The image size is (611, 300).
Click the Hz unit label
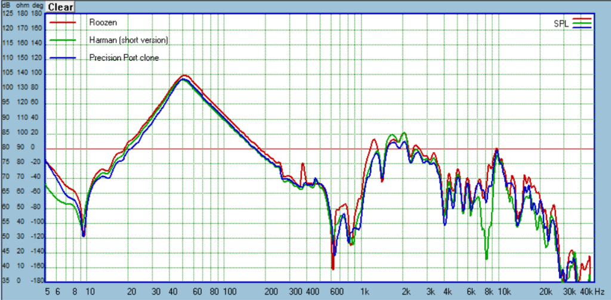tap(600, 291)
